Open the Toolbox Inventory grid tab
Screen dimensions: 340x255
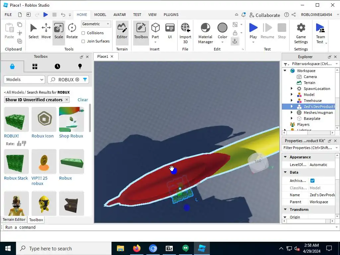point(35,66)
